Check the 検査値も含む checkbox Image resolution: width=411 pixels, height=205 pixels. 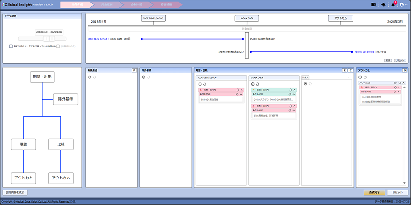click(x=58, y=46)
